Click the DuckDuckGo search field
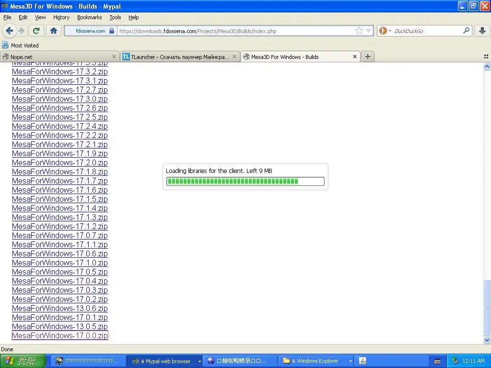 (x=427, y=31)
